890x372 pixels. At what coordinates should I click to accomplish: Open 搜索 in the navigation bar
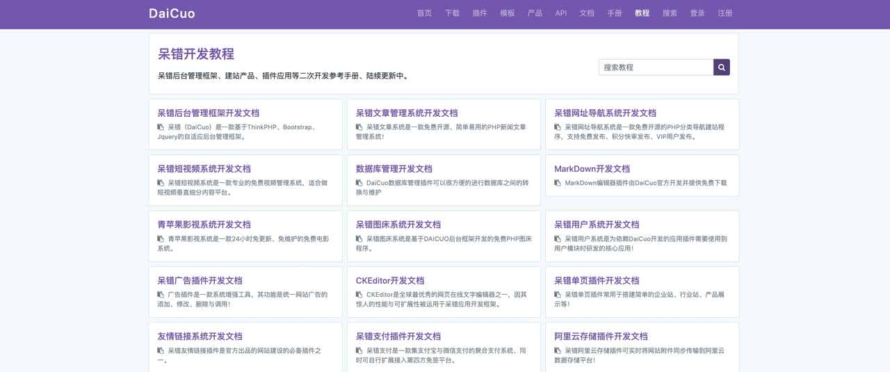click(x=670, y=13)
